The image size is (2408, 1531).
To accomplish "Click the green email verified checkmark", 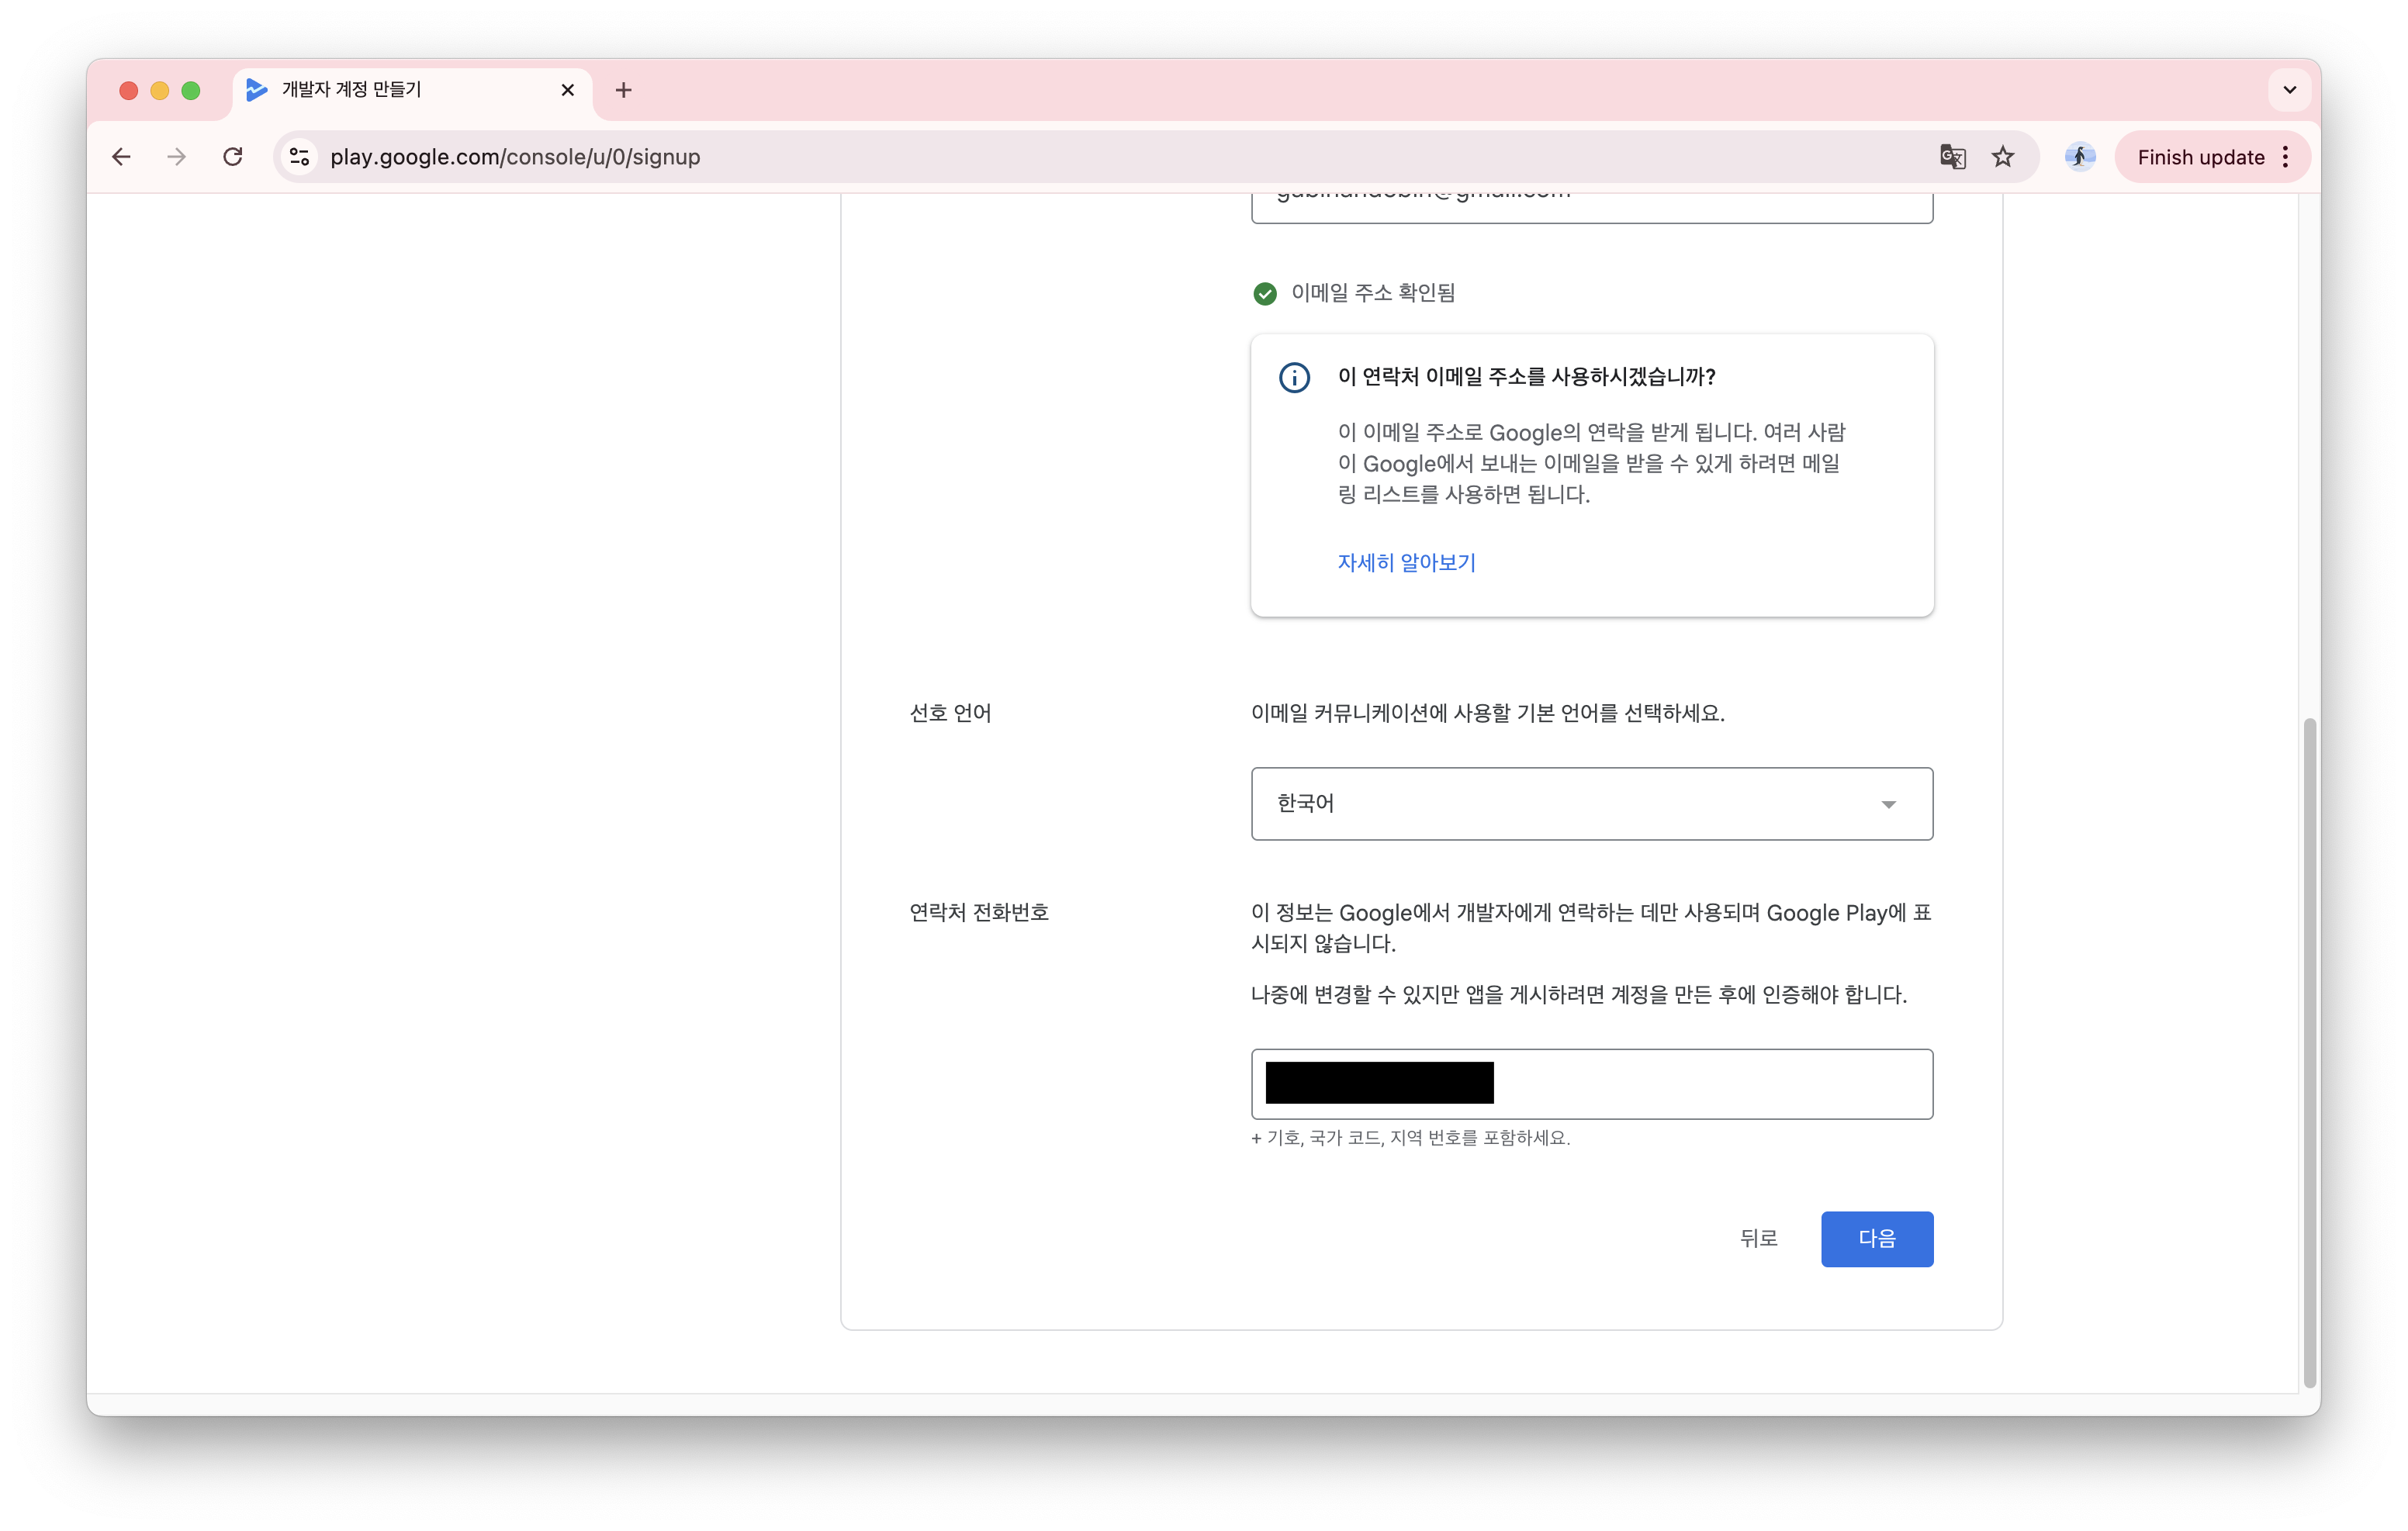I will click(x=1264, y=293).
